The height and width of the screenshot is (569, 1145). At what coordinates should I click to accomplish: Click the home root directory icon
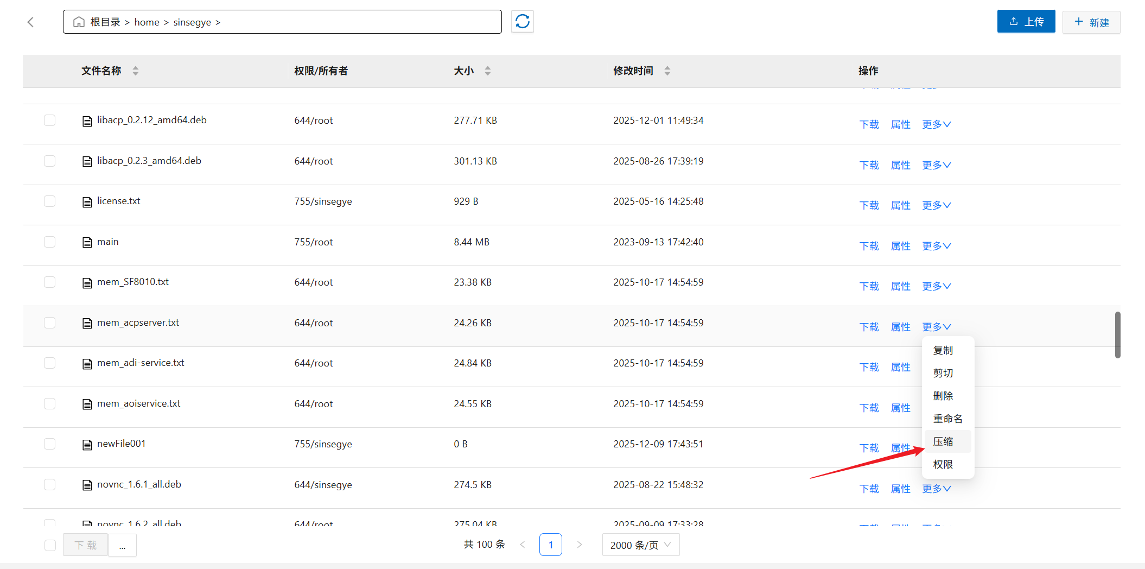point(79,22)
